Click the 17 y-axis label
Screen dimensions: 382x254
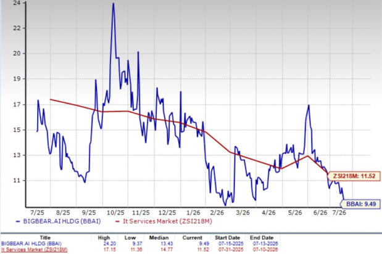[16, 105]
